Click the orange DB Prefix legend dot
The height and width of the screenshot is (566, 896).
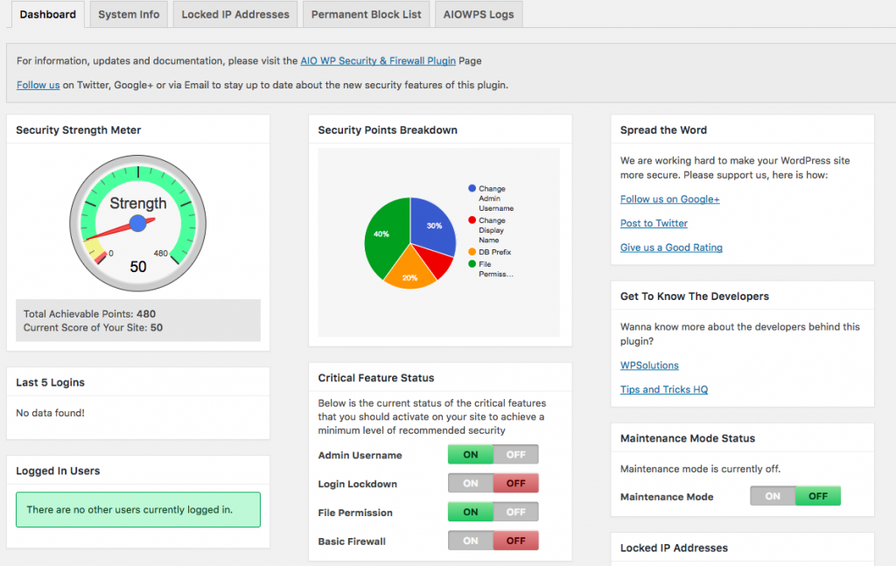pyautogui.click(x=472, y=252)
